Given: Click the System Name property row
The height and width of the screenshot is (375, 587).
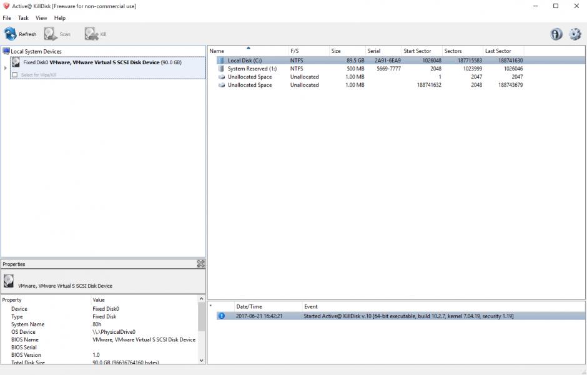Looking at the screenshot, I should (99, 324).
